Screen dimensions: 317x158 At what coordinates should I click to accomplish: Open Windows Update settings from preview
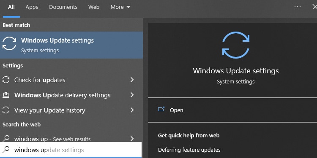click(x=176, y=110)
